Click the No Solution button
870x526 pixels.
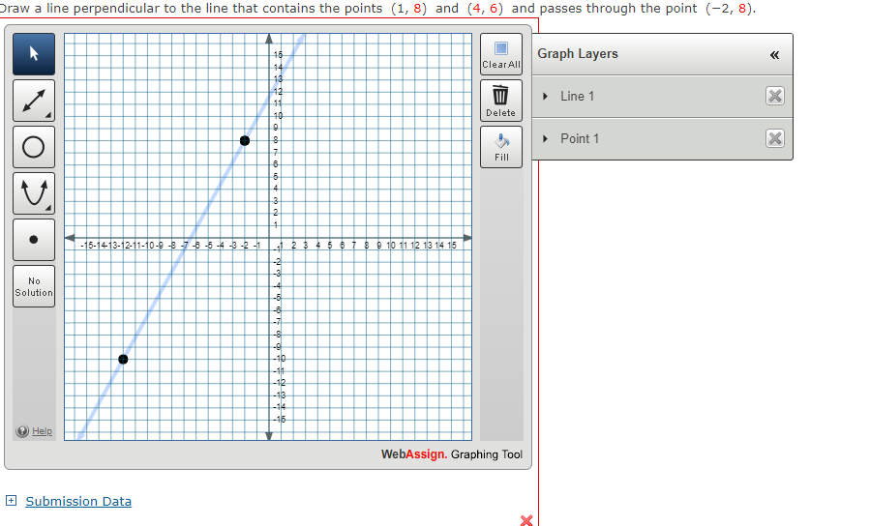pyautogui.click(x=34, y=286)
